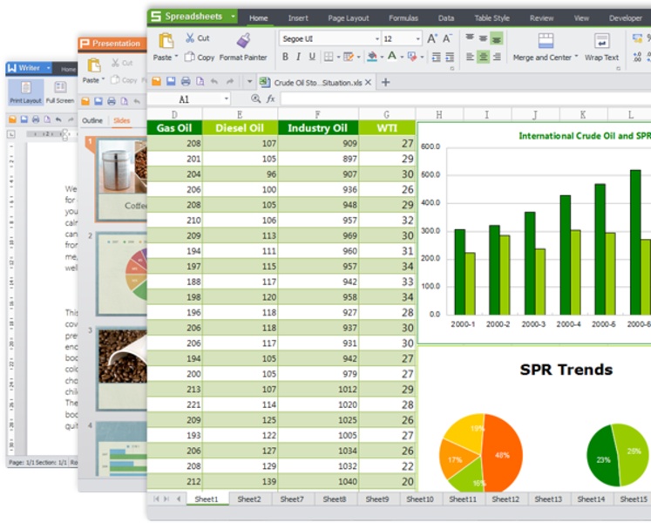Screen dimensions: 651x523
Task: Open Writer application menu dropdown
Action: pyautogui.click(x=49, y=68)
